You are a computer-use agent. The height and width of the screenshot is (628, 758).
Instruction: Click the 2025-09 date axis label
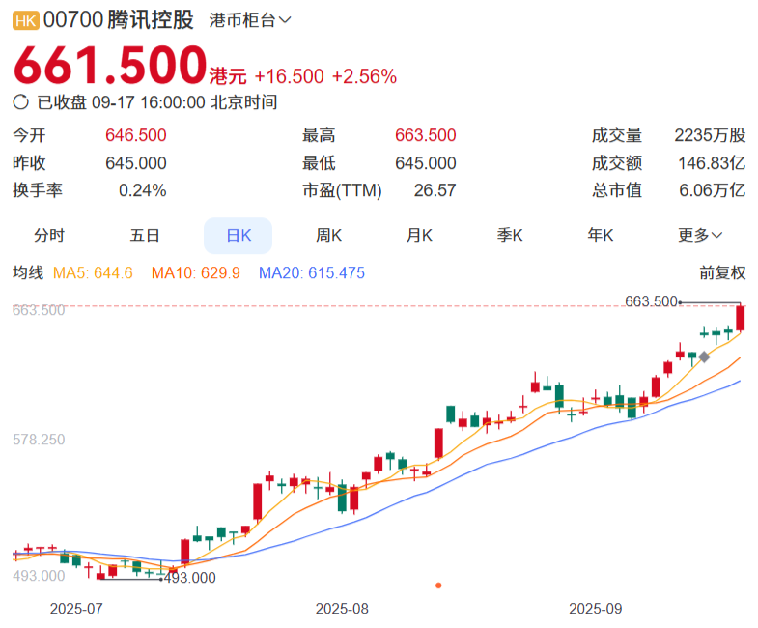[596, 609]
